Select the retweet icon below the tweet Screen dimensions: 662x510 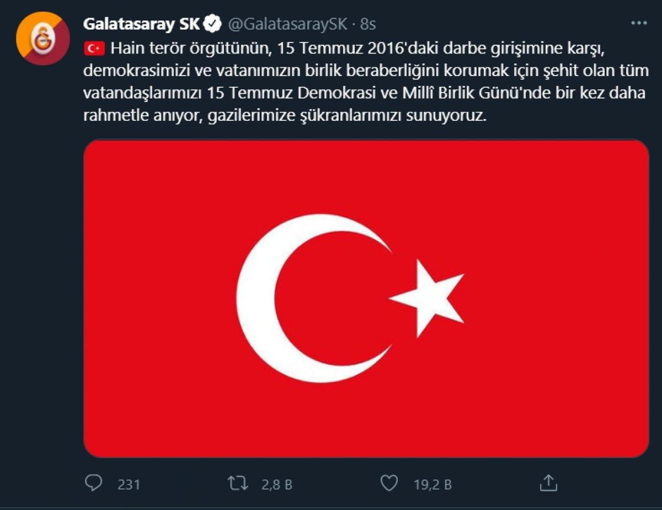[x=238, y=482]
